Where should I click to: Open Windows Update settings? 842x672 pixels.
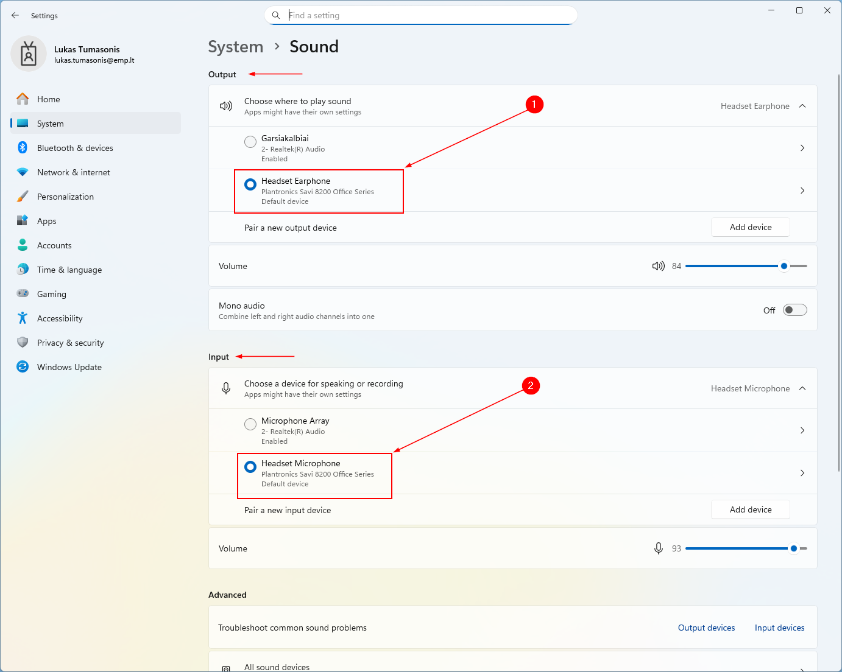tap(69, 366)
